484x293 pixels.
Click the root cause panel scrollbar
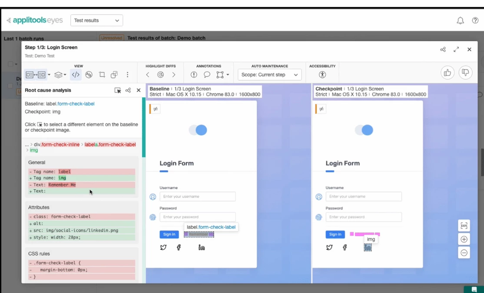click(143, 127)
